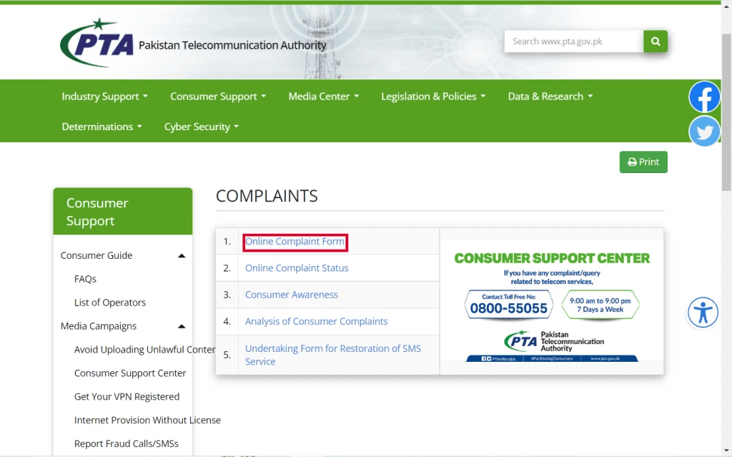Viewport: 732px width, 457px height.
Task: Open Undertaking Form for Restoration of SMS Service
Action: (x=333, y=355)
